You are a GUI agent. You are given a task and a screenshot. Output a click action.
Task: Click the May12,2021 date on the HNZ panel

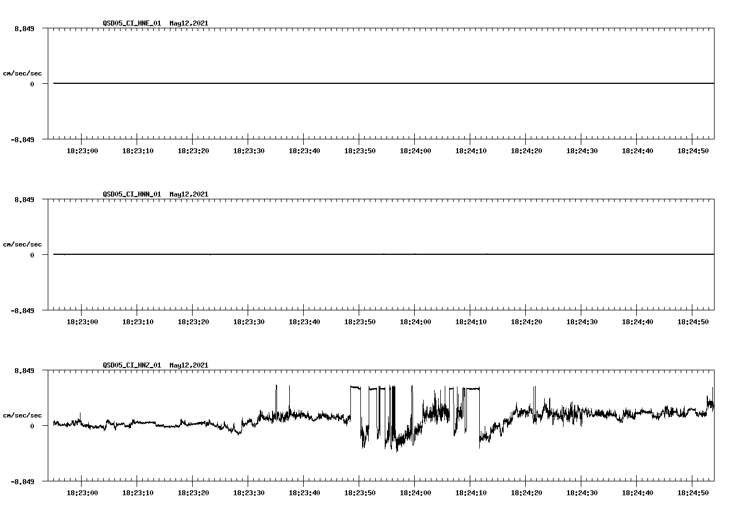188,365
